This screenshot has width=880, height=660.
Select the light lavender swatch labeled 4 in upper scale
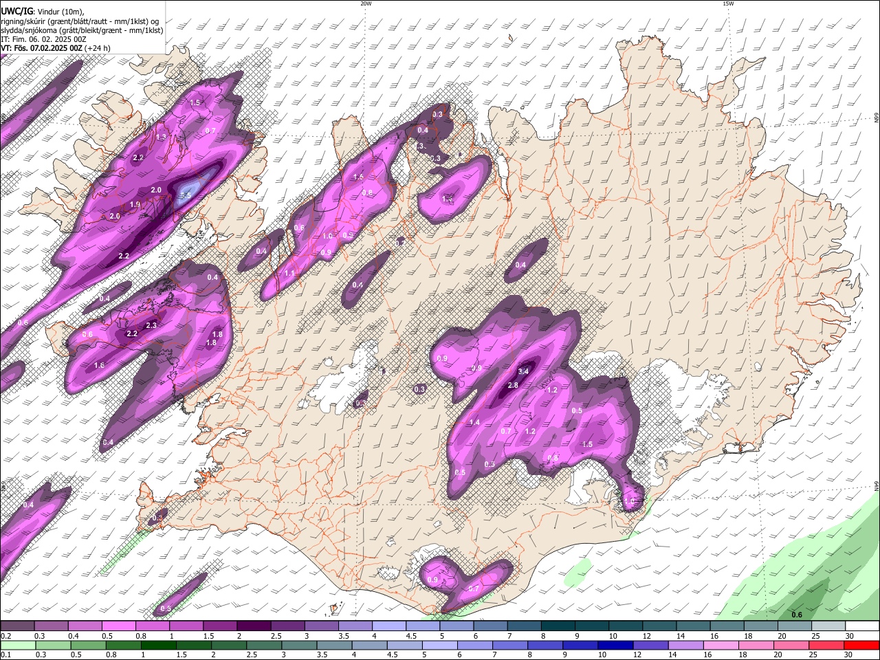388,626
